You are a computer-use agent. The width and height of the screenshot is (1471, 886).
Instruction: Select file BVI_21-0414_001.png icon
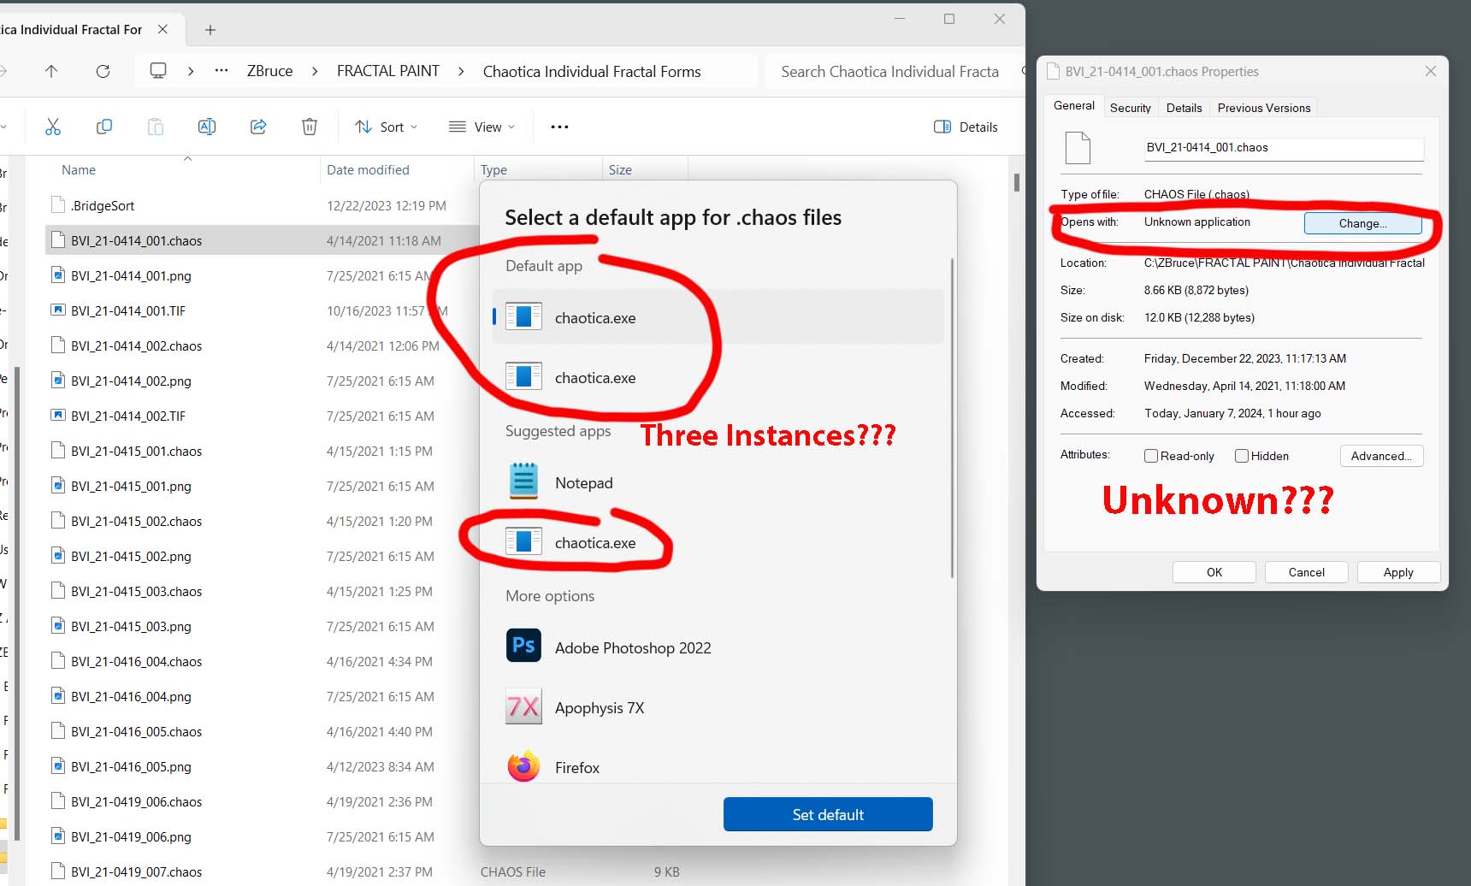[x=57, y=275]
